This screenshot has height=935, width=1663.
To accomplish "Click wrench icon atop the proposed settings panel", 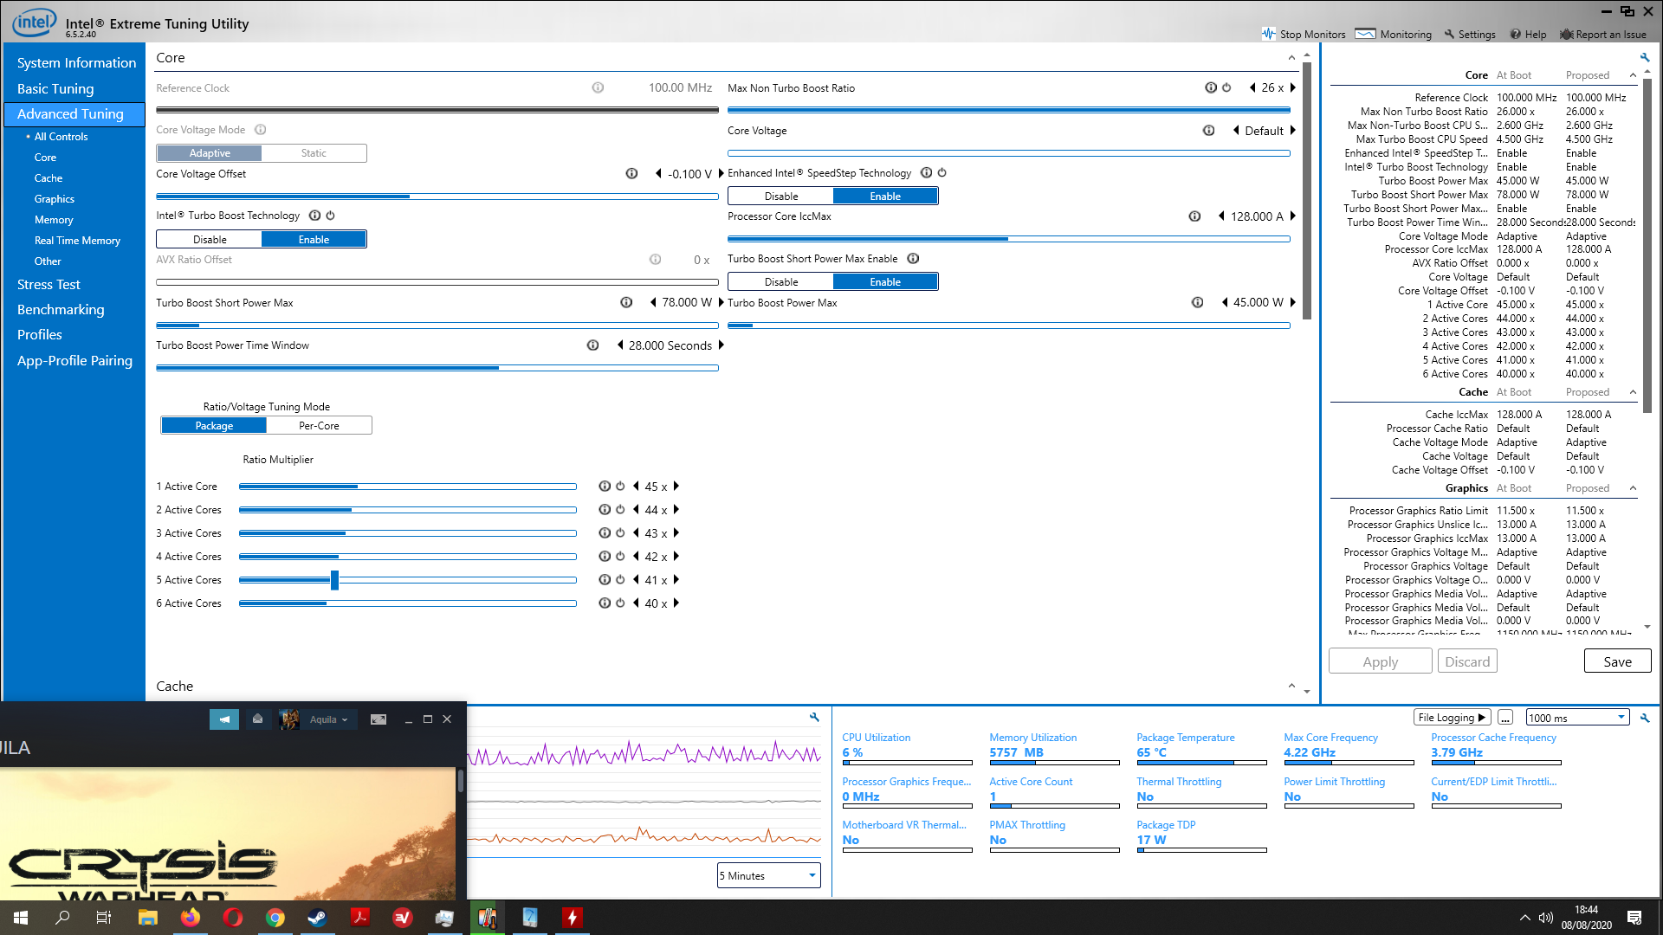I will (x=1645, y=58).
